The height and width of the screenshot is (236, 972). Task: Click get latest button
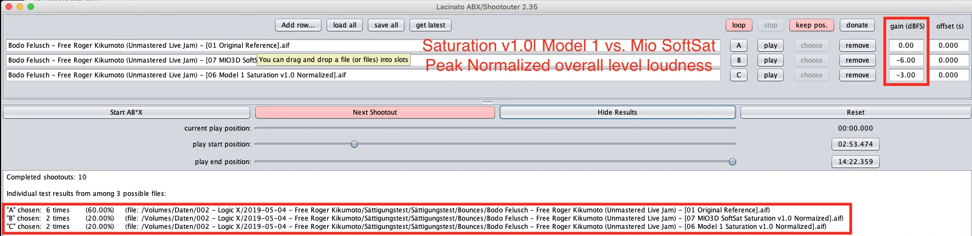430,25
